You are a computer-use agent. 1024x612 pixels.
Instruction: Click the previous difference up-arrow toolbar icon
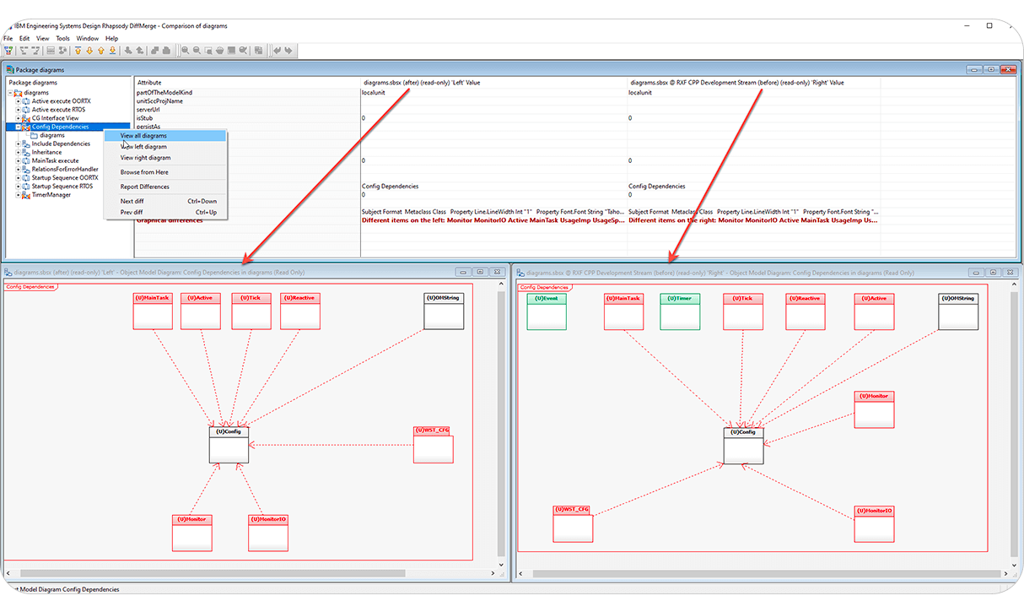tap(102, 50)
